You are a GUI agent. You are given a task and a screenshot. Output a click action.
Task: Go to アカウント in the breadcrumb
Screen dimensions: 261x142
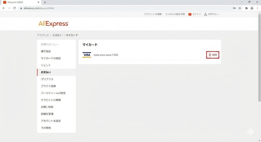[43, 35]
